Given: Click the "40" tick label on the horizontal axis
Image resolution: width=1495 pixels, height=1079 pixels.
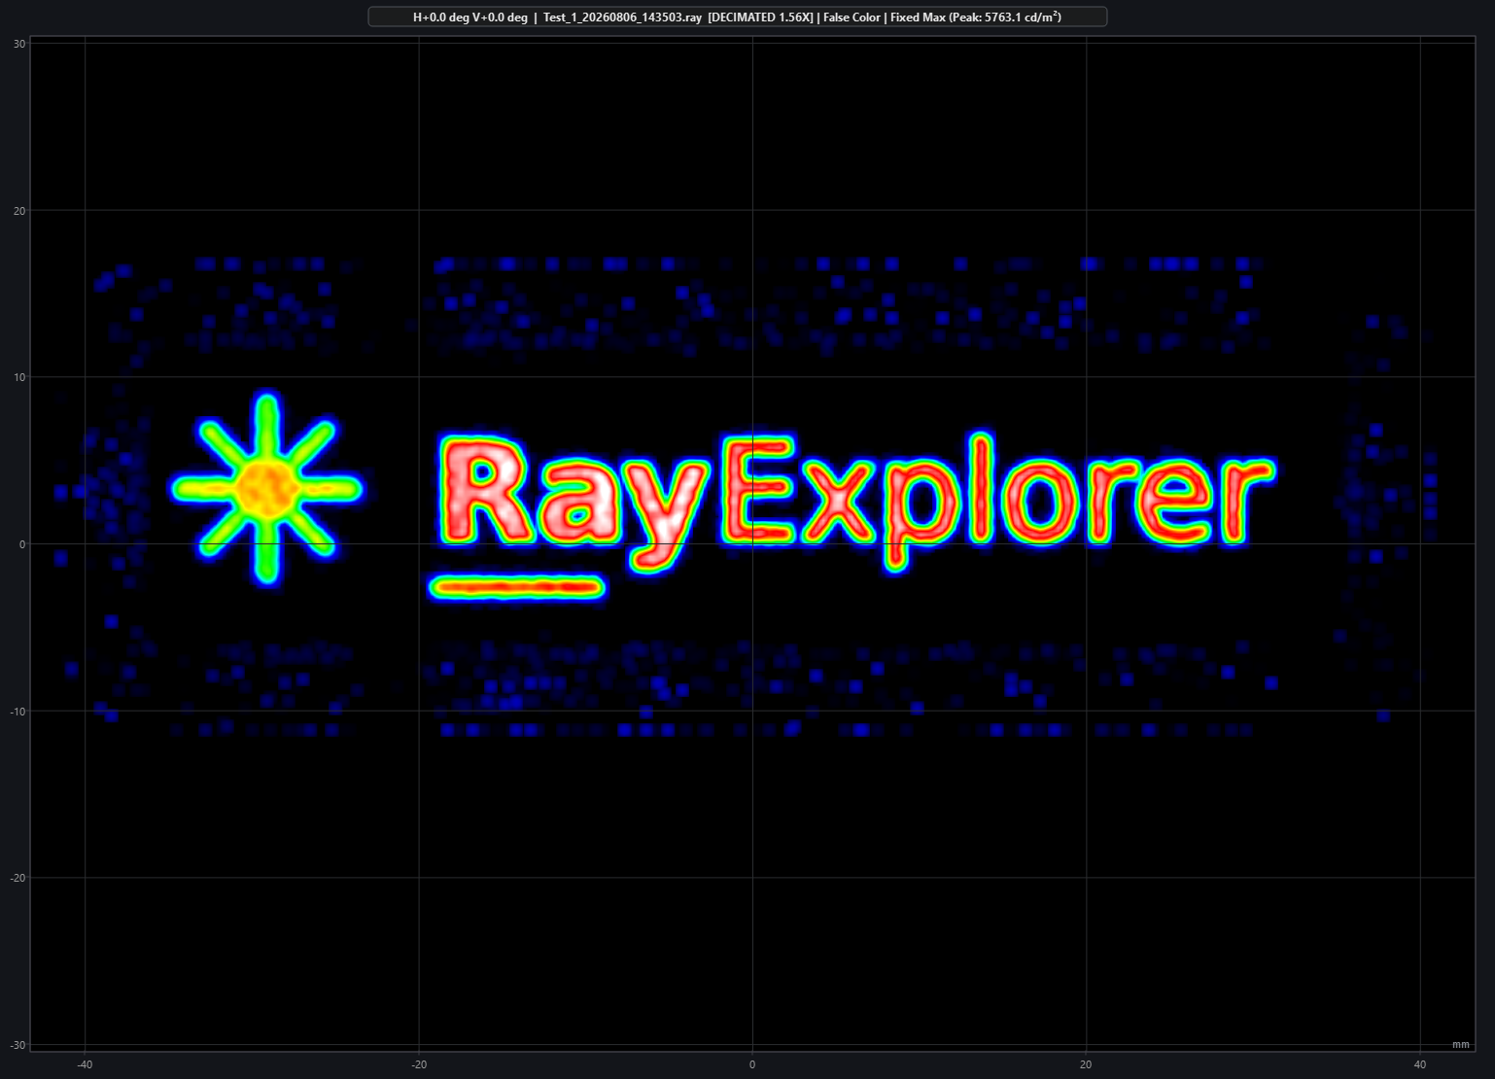Looking at the screenshot, I should [1420, 1064].
